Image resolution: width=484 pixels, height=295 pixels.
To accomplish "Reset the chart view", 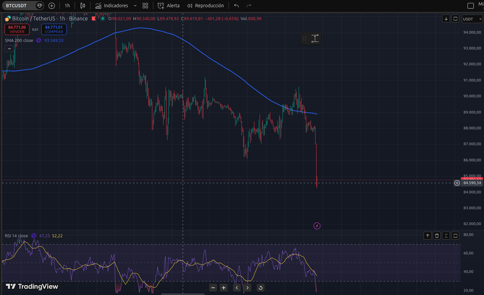I will [261, 287].
